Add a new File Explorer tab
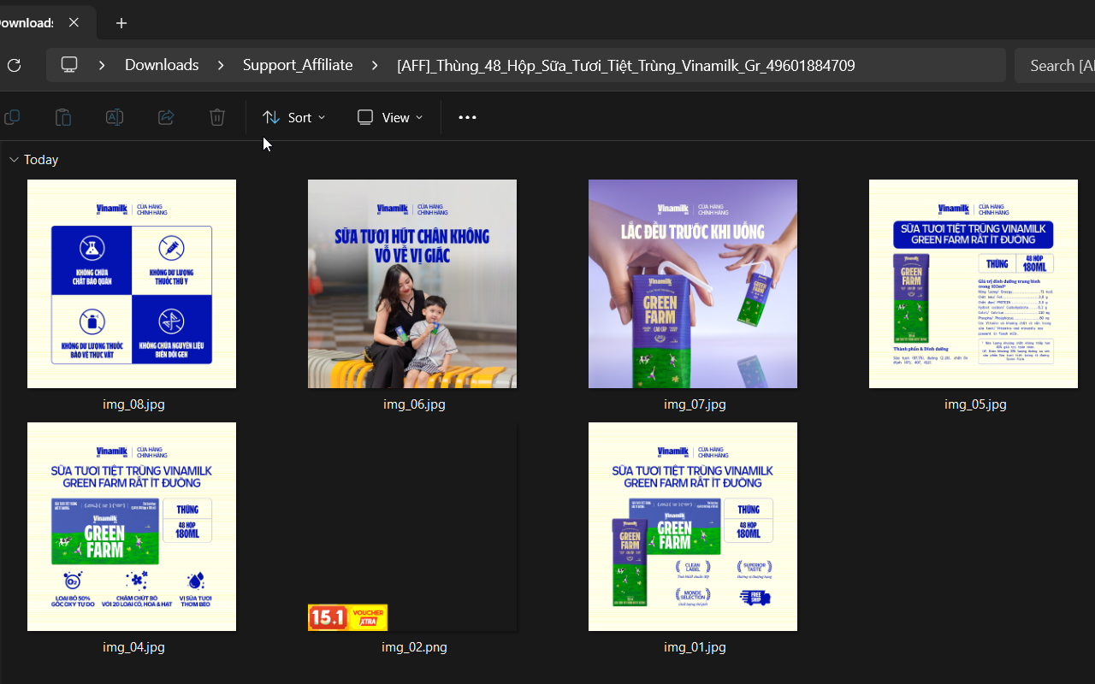This screenshot has height=684, width=1095. pyautogui.click(x=121, y=23)
